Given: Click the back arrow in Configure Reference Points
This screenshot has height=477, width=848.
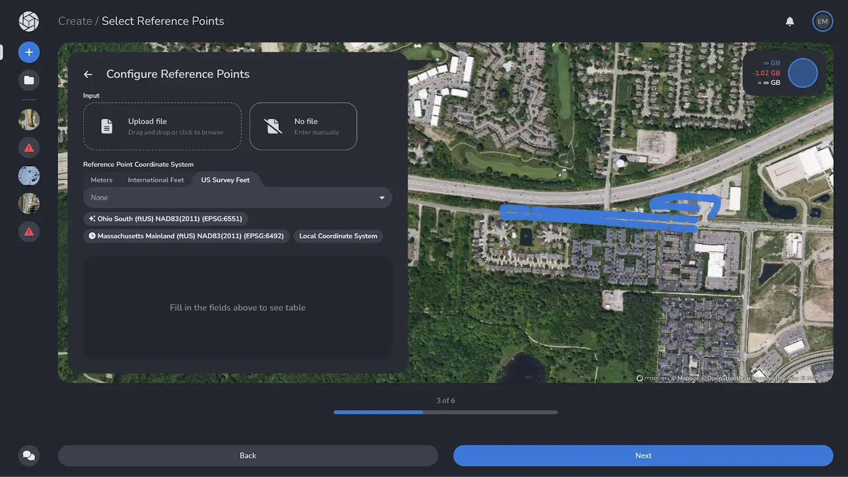Looking at the screenshot, I should pyautogui.click(x=88, y=74).
